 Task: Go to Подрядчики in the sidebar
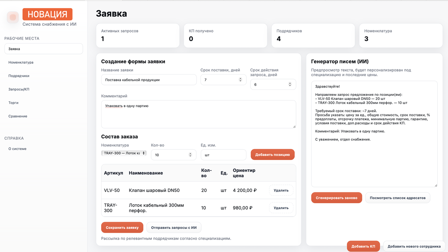coord(44,76)
